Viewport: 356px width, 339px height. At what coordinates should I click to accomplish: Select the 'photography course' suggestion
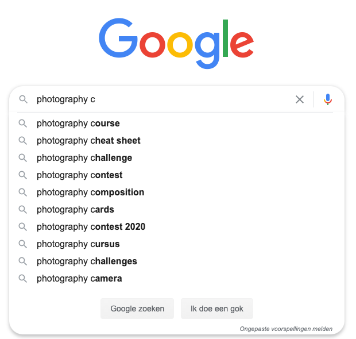coord(177,124)
